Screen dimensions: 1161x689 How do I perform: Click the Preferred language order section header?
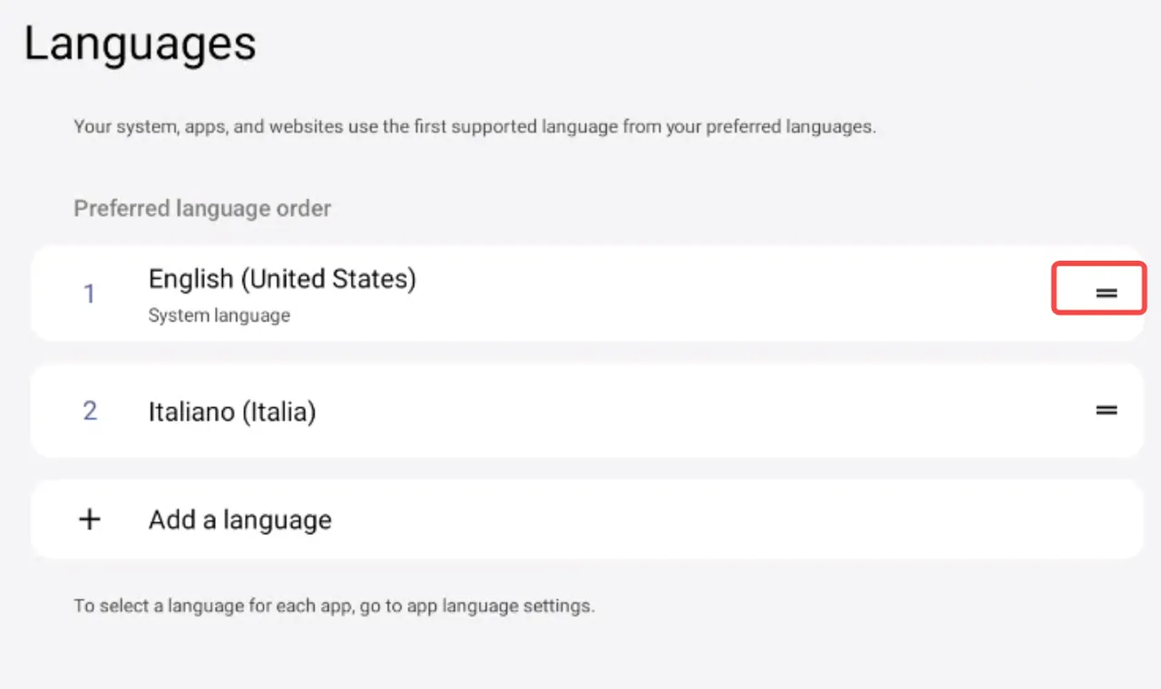(202, 209)
